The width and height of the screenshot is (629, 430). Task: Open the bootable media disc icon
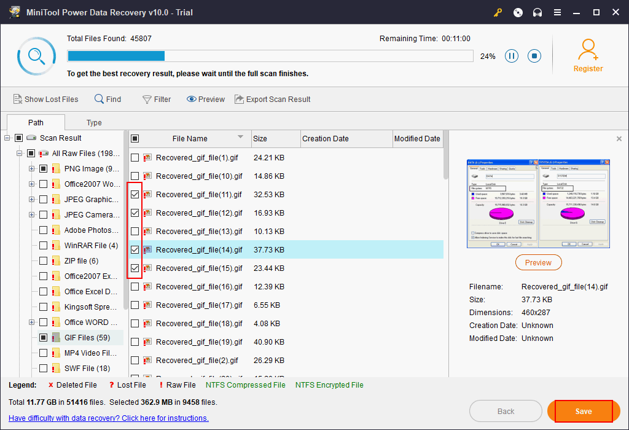pos(518,12)
